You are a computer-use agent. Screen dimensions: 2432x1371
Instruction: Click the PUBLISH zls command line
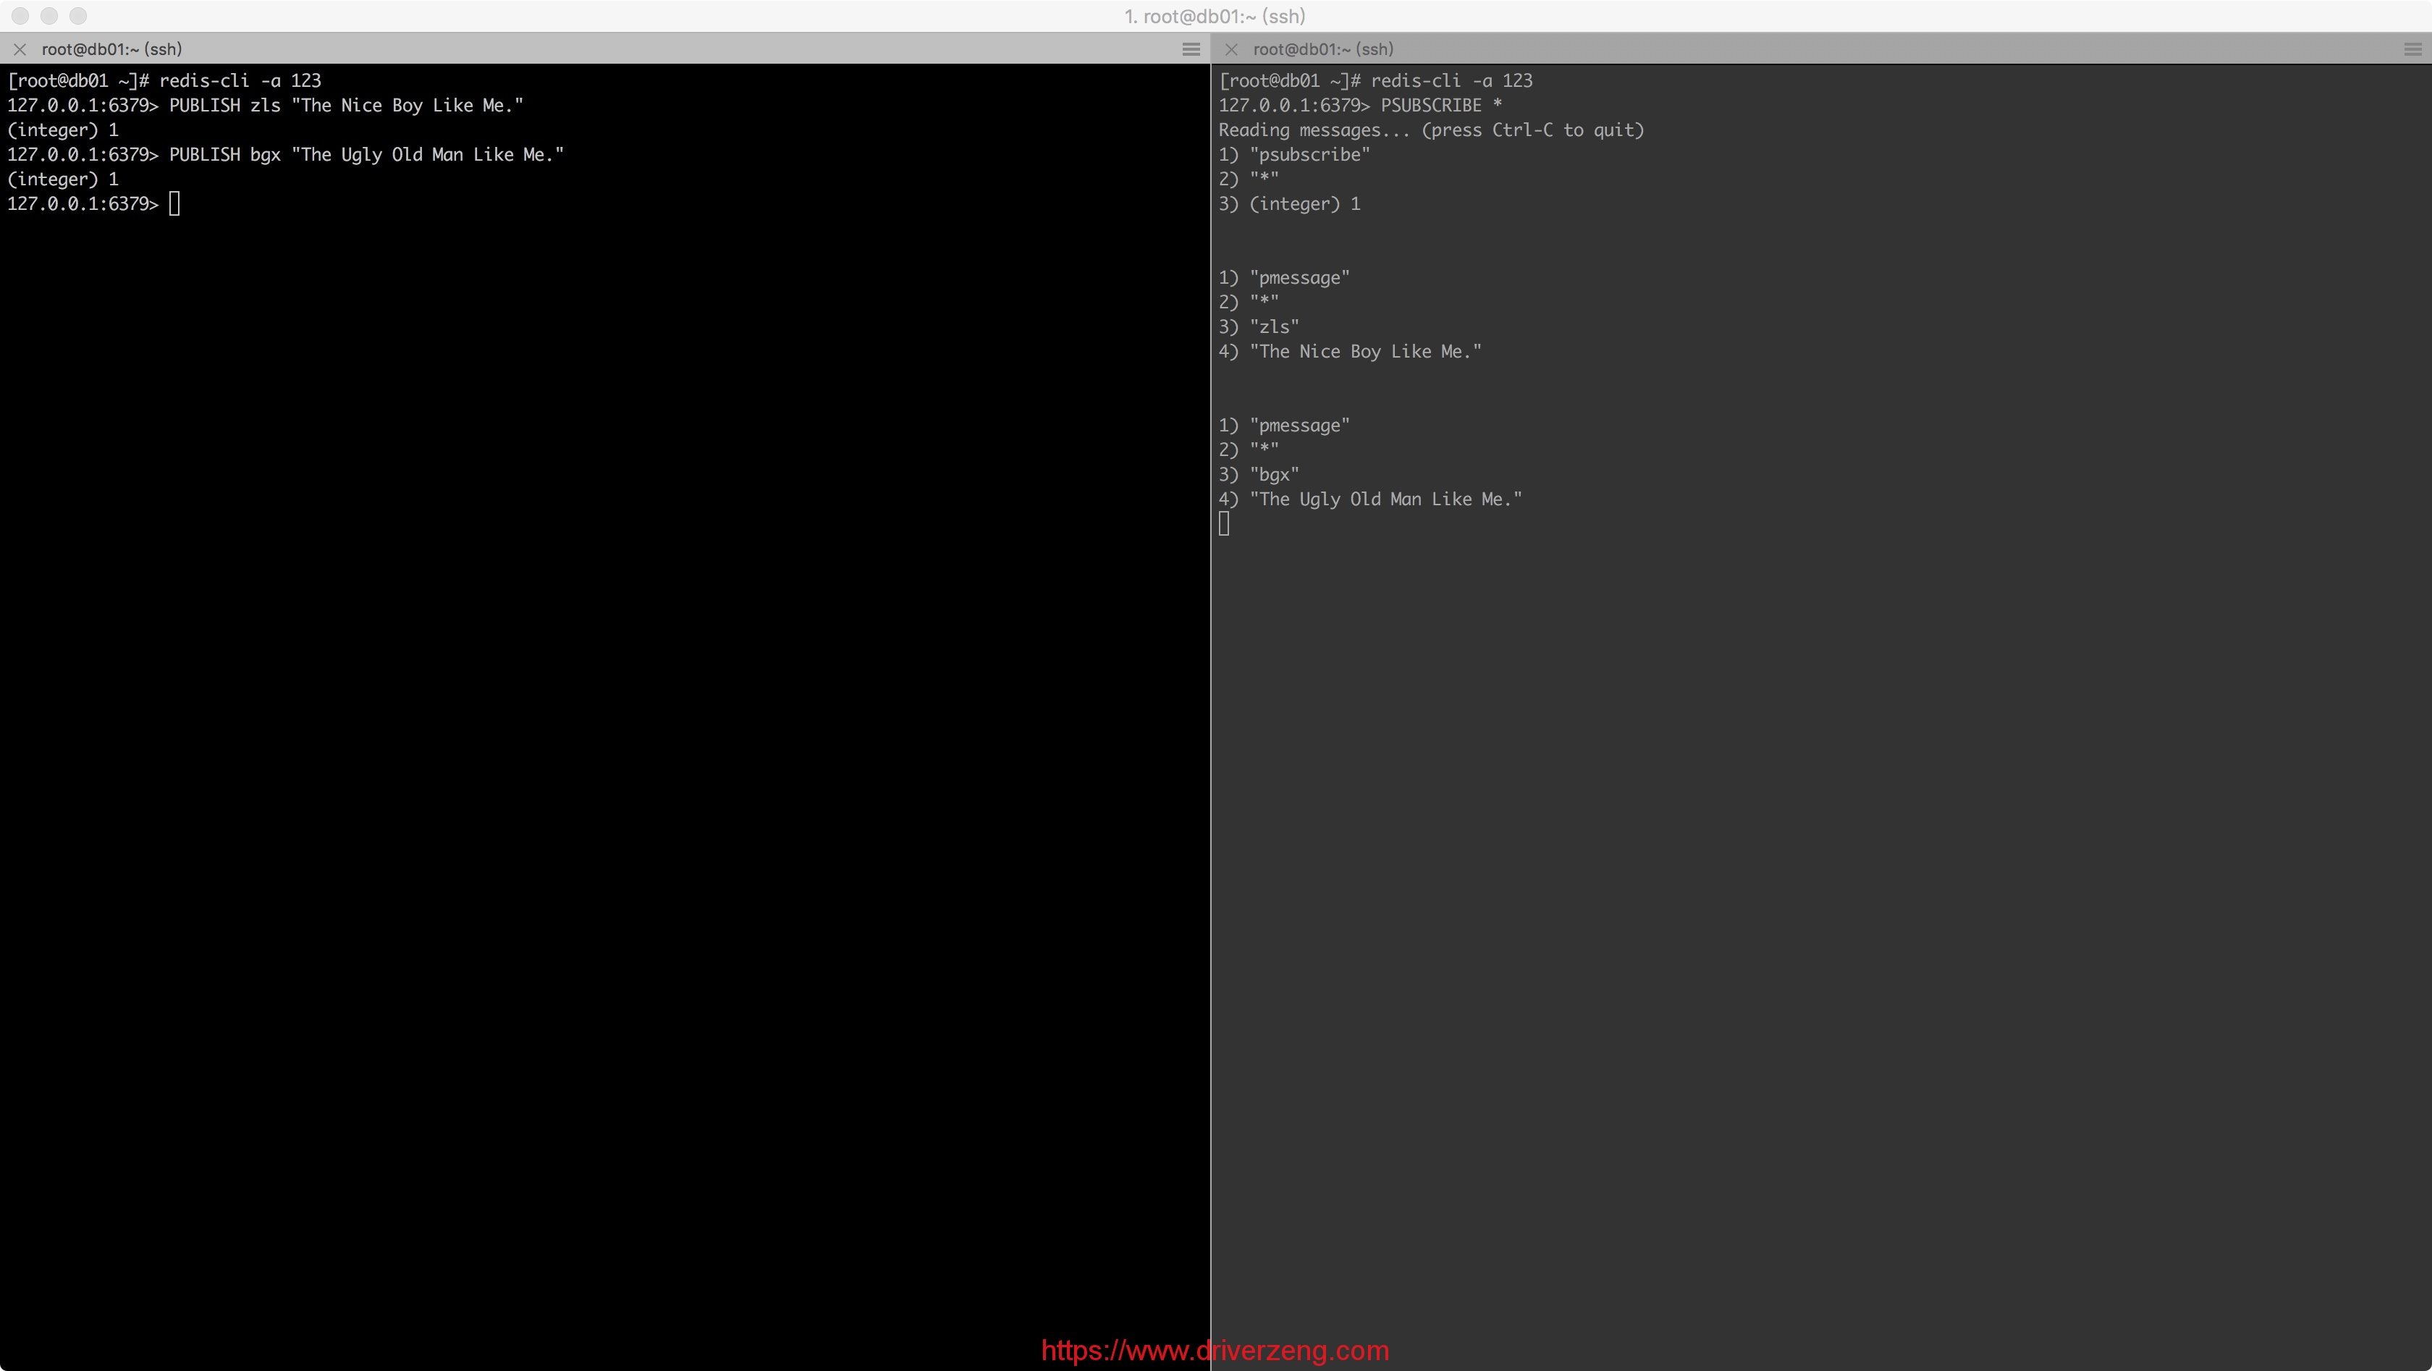[x=266, y=106]
